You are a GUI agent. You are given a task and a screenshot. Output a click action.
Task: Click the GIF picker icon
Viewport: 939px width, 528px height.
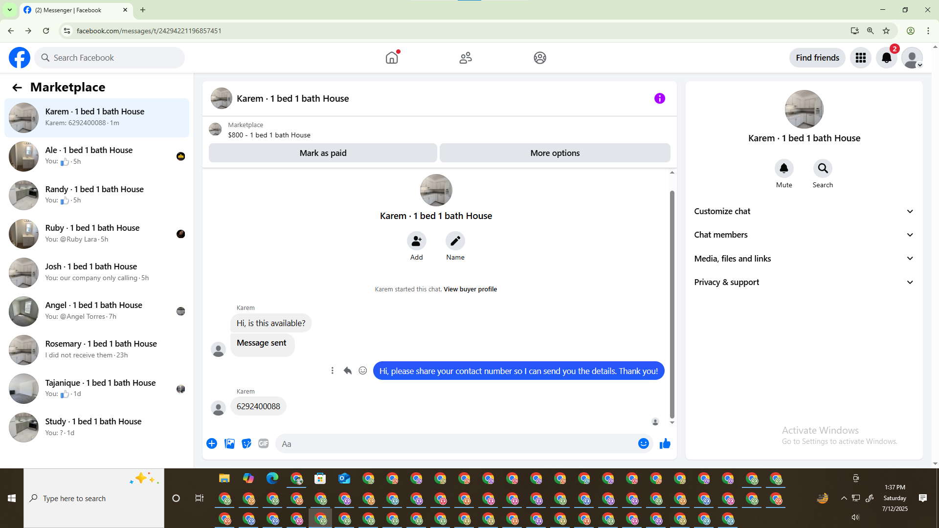tap(264, 443)
